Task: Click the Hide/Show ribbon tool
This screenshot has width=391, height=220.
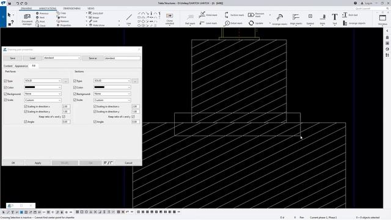Action: (x=97, y=25)
